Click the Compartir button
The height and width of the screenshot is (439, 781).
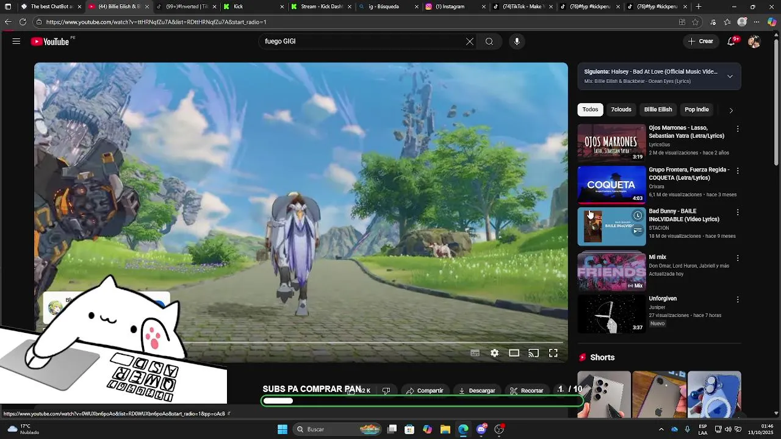point(425,391)
